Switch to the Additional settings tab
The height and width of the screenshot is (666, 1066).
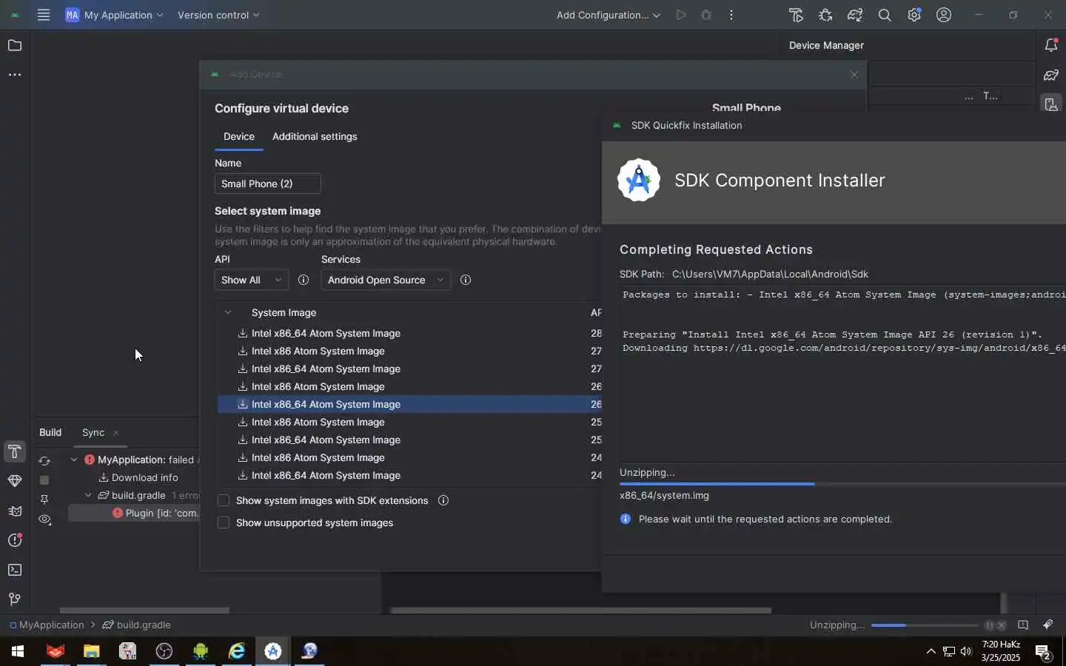tap(315, 137)
